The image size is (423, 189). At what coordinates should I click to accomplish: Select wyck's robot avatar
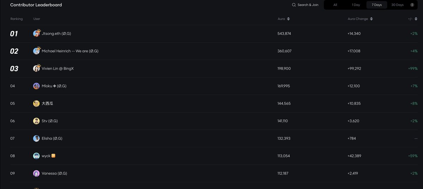[x=36, y=156]
